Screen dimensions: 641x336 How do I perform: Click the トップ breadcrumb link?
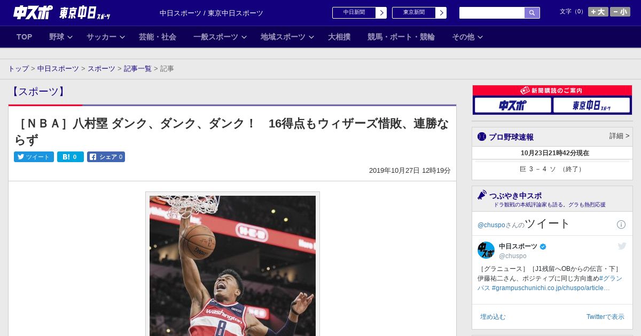click(19, 69)
